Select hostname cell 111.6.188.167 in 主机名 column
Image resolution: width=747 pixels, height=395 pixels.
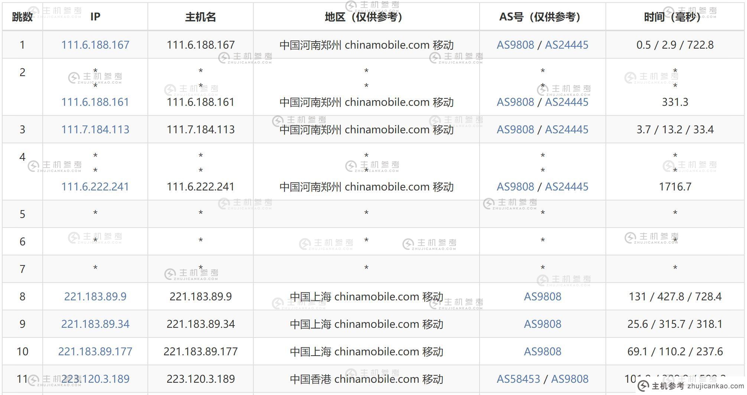click(201, 45)
